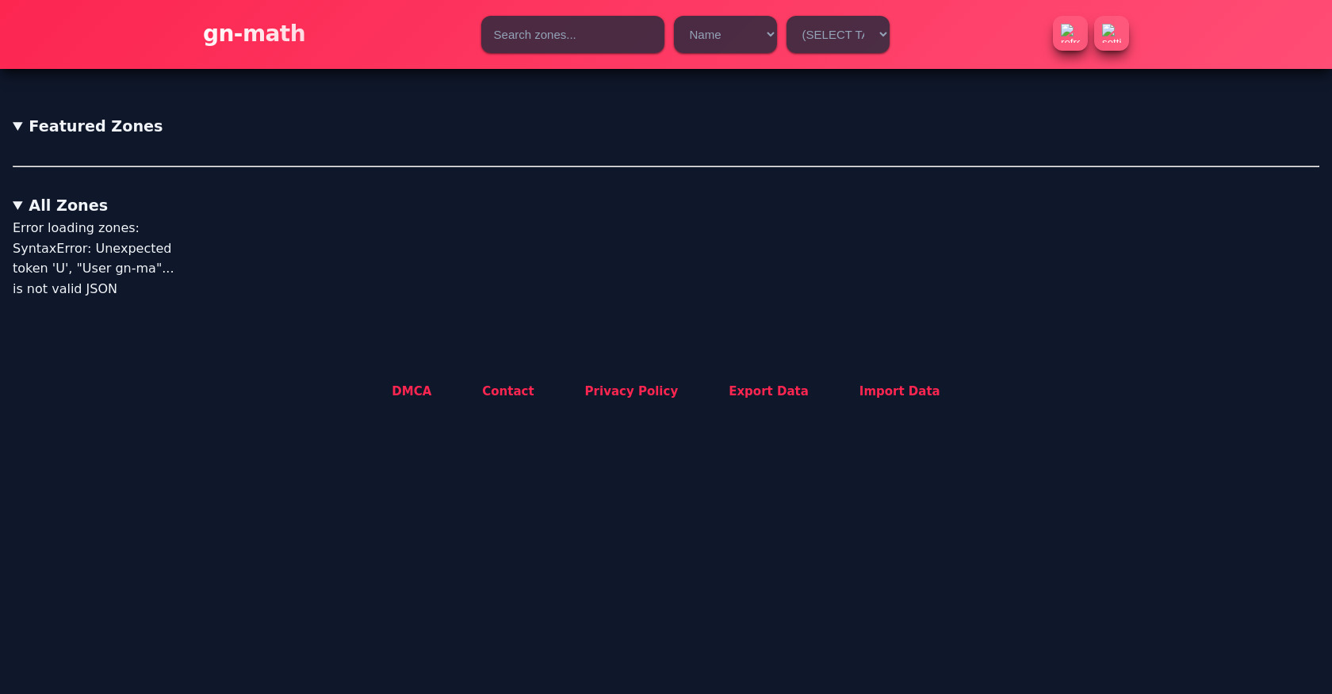Click the chevron arrow on tag dropdown
The image size is (1332, 694).
point(882,35)
